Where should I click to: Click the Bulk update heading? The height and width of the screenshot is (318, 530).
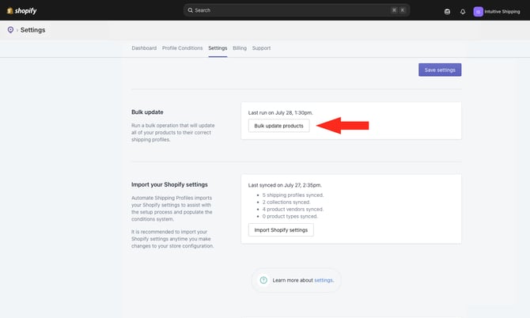pos(147,112)
